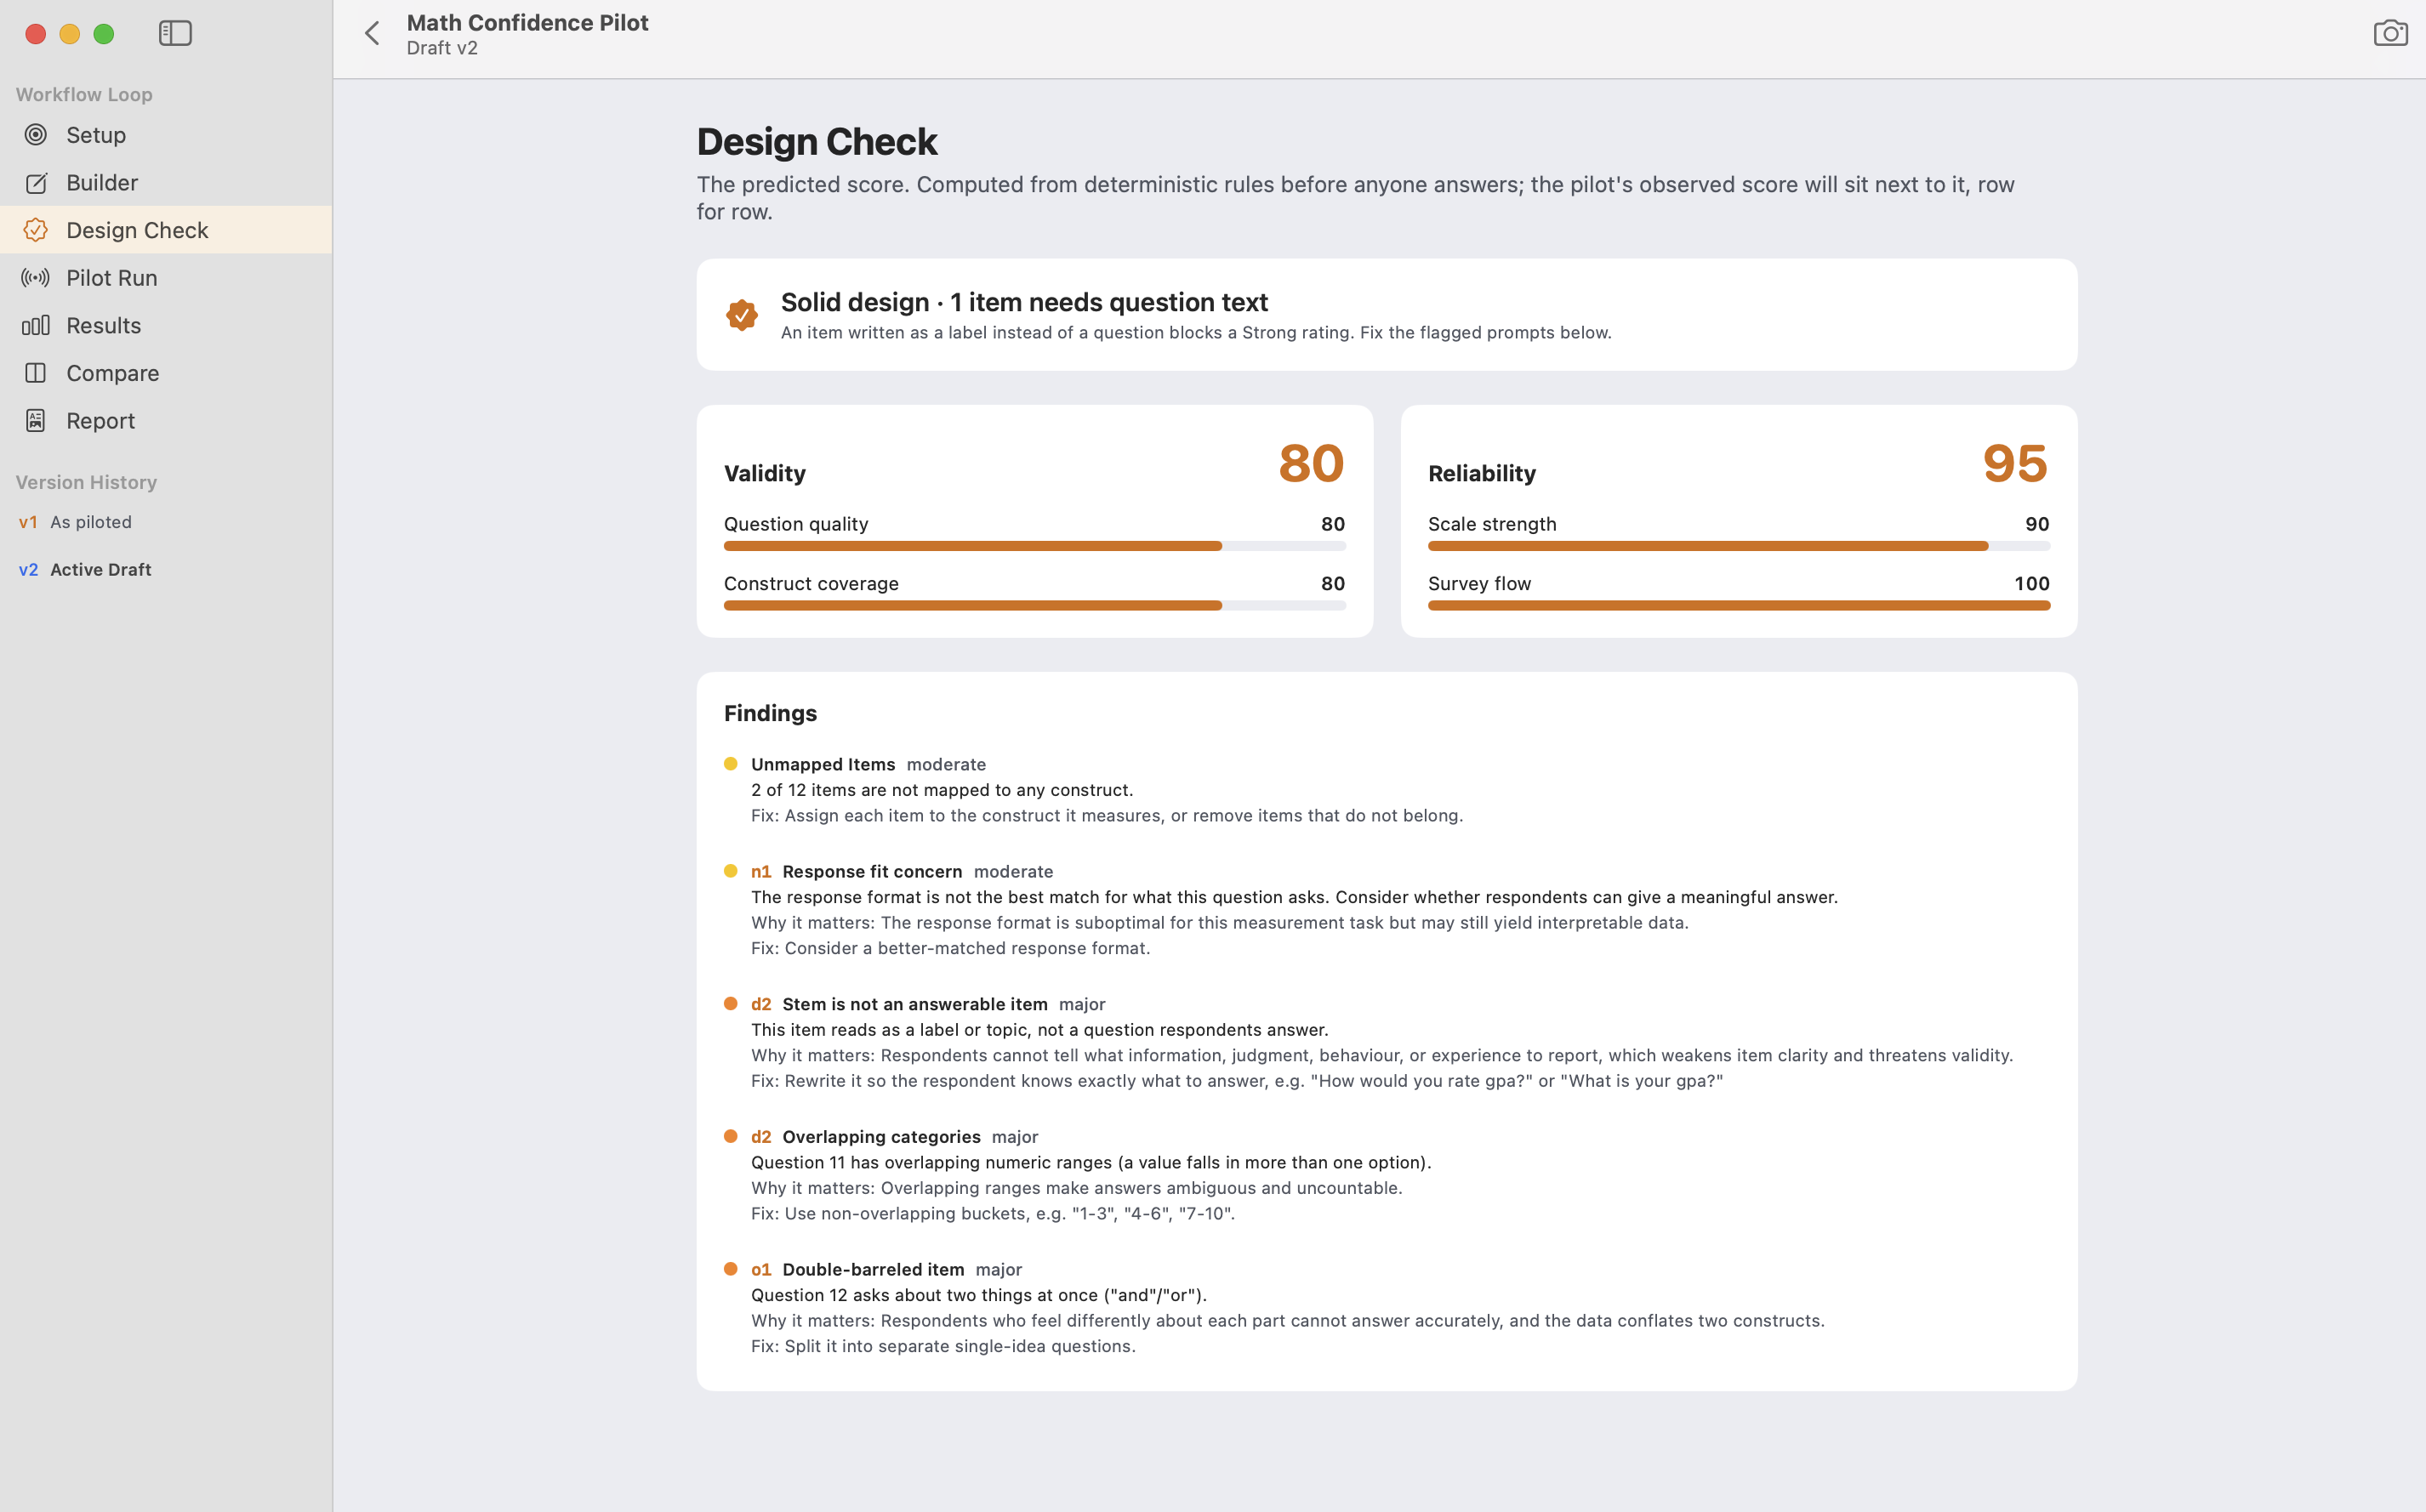Click the Solid design summary heading
The image size is (2426, 1512).
(x=1024, y=302)
